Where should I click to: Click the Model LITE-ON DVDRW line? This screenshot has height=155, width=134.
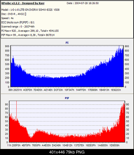tap(30, 10)
